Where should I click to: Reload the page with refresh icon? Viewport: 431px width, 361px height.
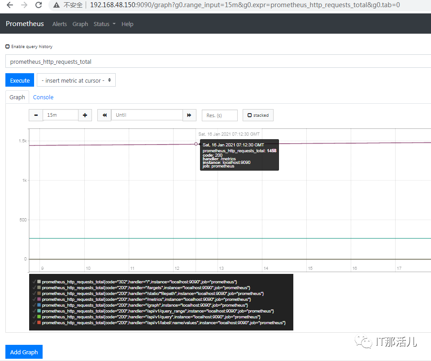click(39, 5)
